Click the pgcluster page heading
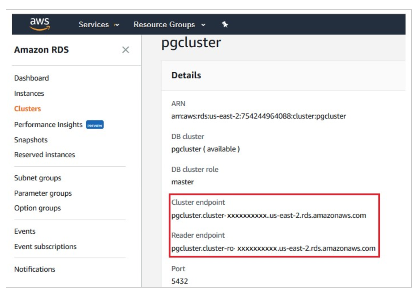 click(x=191, y=43)
